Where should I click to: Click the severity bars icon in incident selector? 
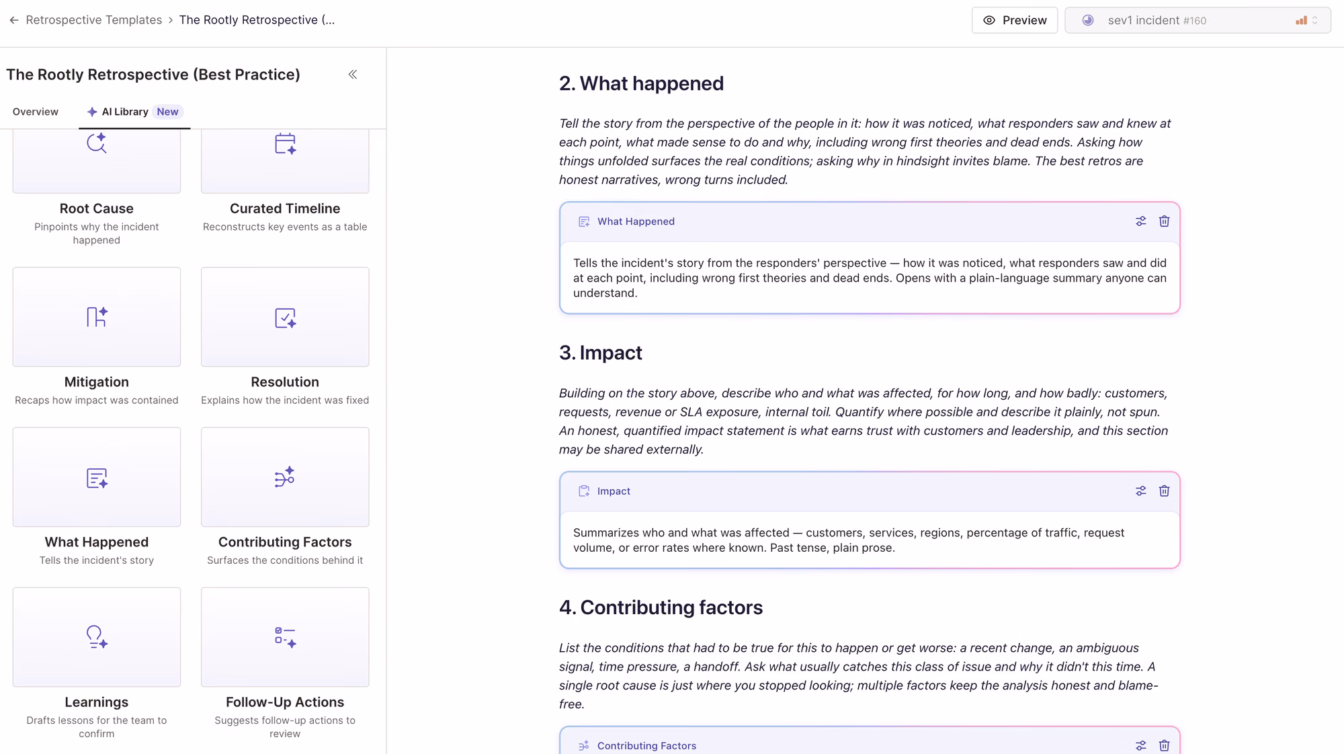pyautogui.click(x=1301, y=20)
